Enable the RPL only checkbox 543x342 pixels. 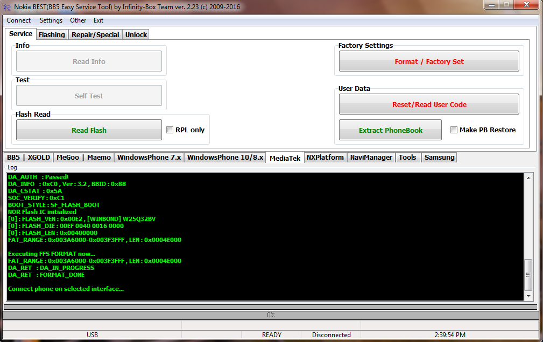(170, 130)
